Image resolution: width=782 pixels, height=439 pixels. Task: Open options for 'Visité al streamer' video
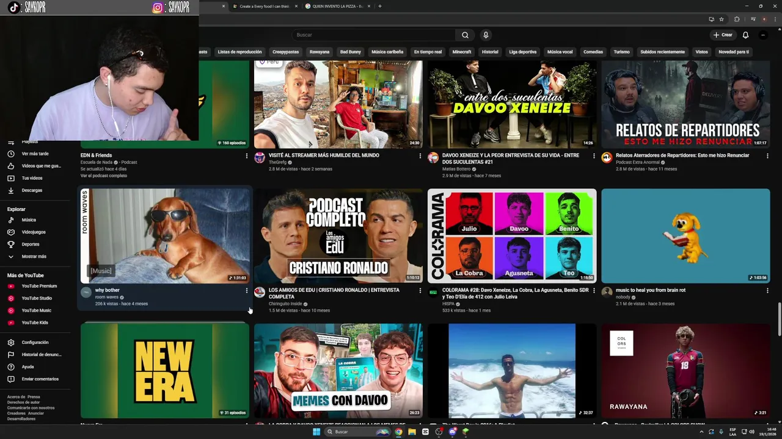pos(420,156)
